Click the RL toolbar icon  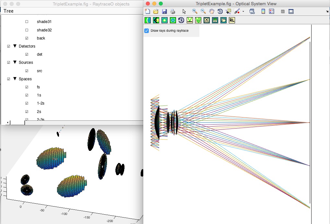(x=232, y=20)
